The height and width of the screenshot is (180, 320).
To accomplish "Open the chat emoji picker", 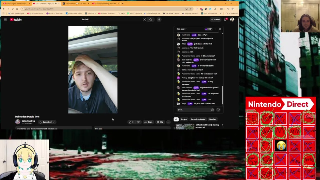I will tap(212, 110).
